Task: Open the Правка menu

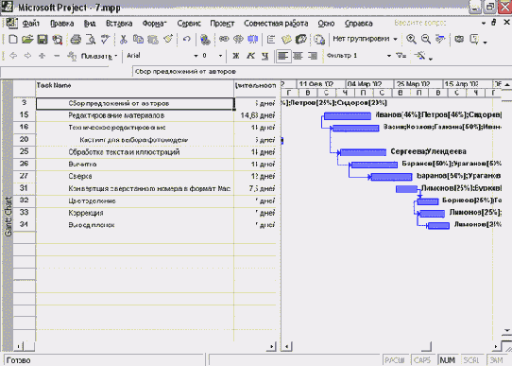Action: [x=62, y=24]
